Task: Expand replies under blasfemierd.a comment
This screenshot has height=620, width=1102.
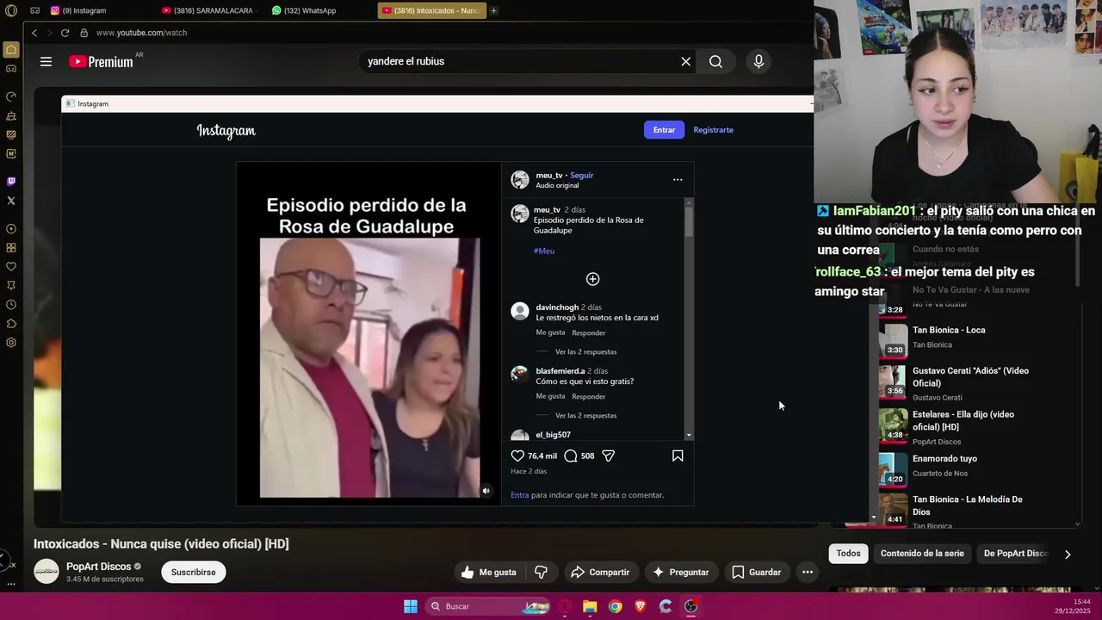Action: [x=585, y=415]
